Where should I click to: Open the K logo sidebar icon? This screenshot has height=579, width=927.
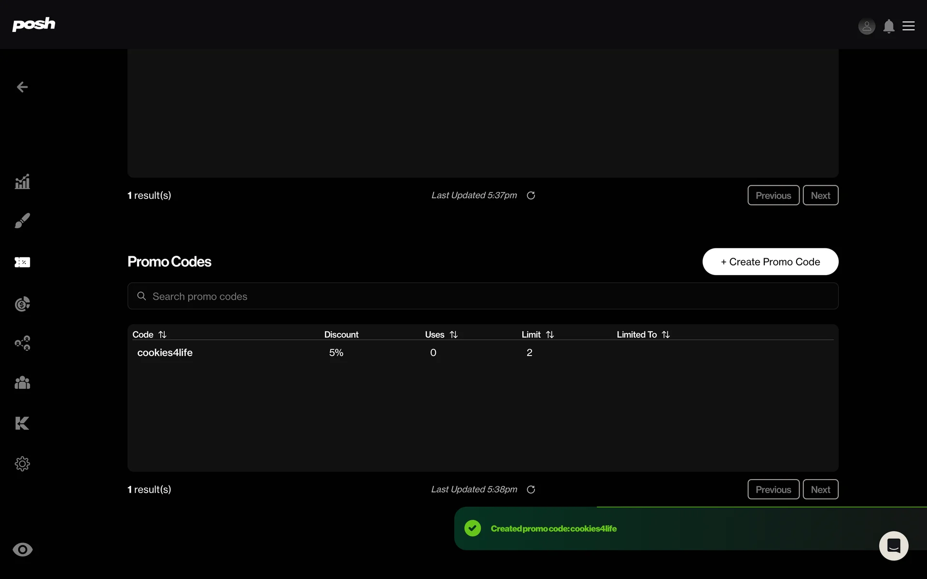22,423
